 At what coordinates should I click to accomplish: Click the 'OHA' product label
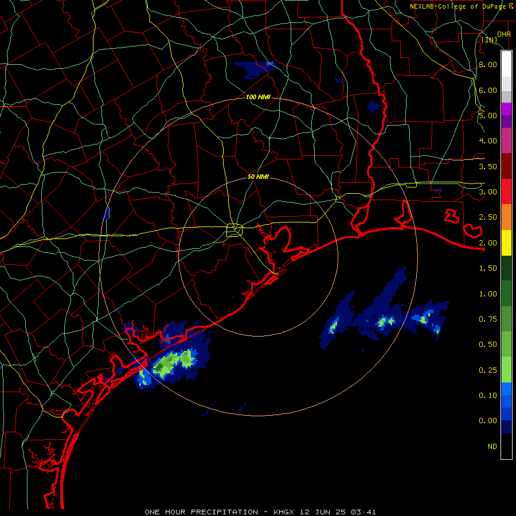503,34
